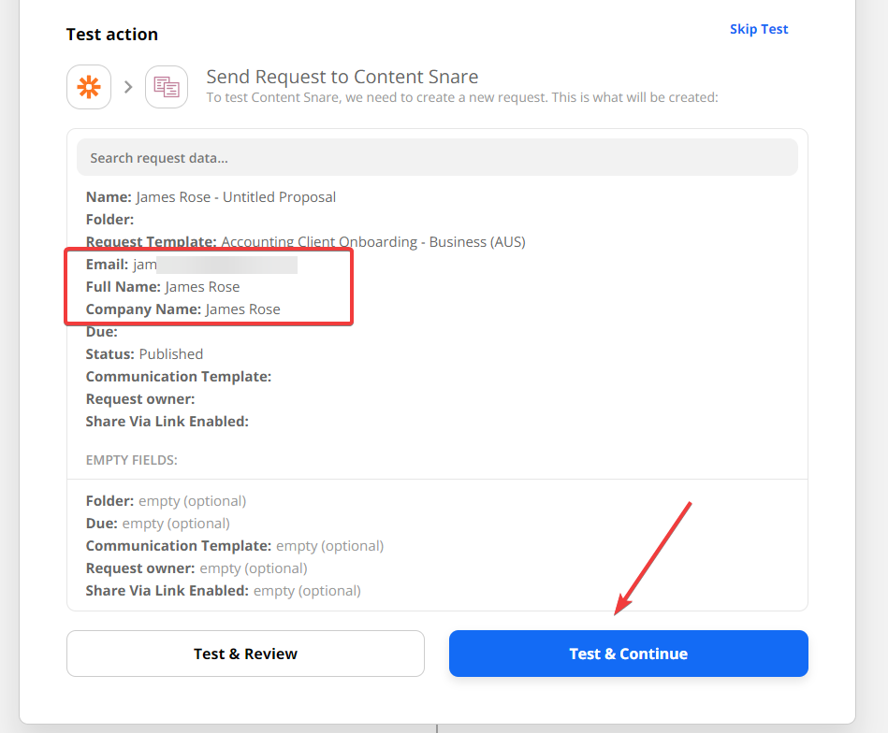Click the Status: Published line
The width and height of the screenshot is (888, 733).
coord(144,354)
